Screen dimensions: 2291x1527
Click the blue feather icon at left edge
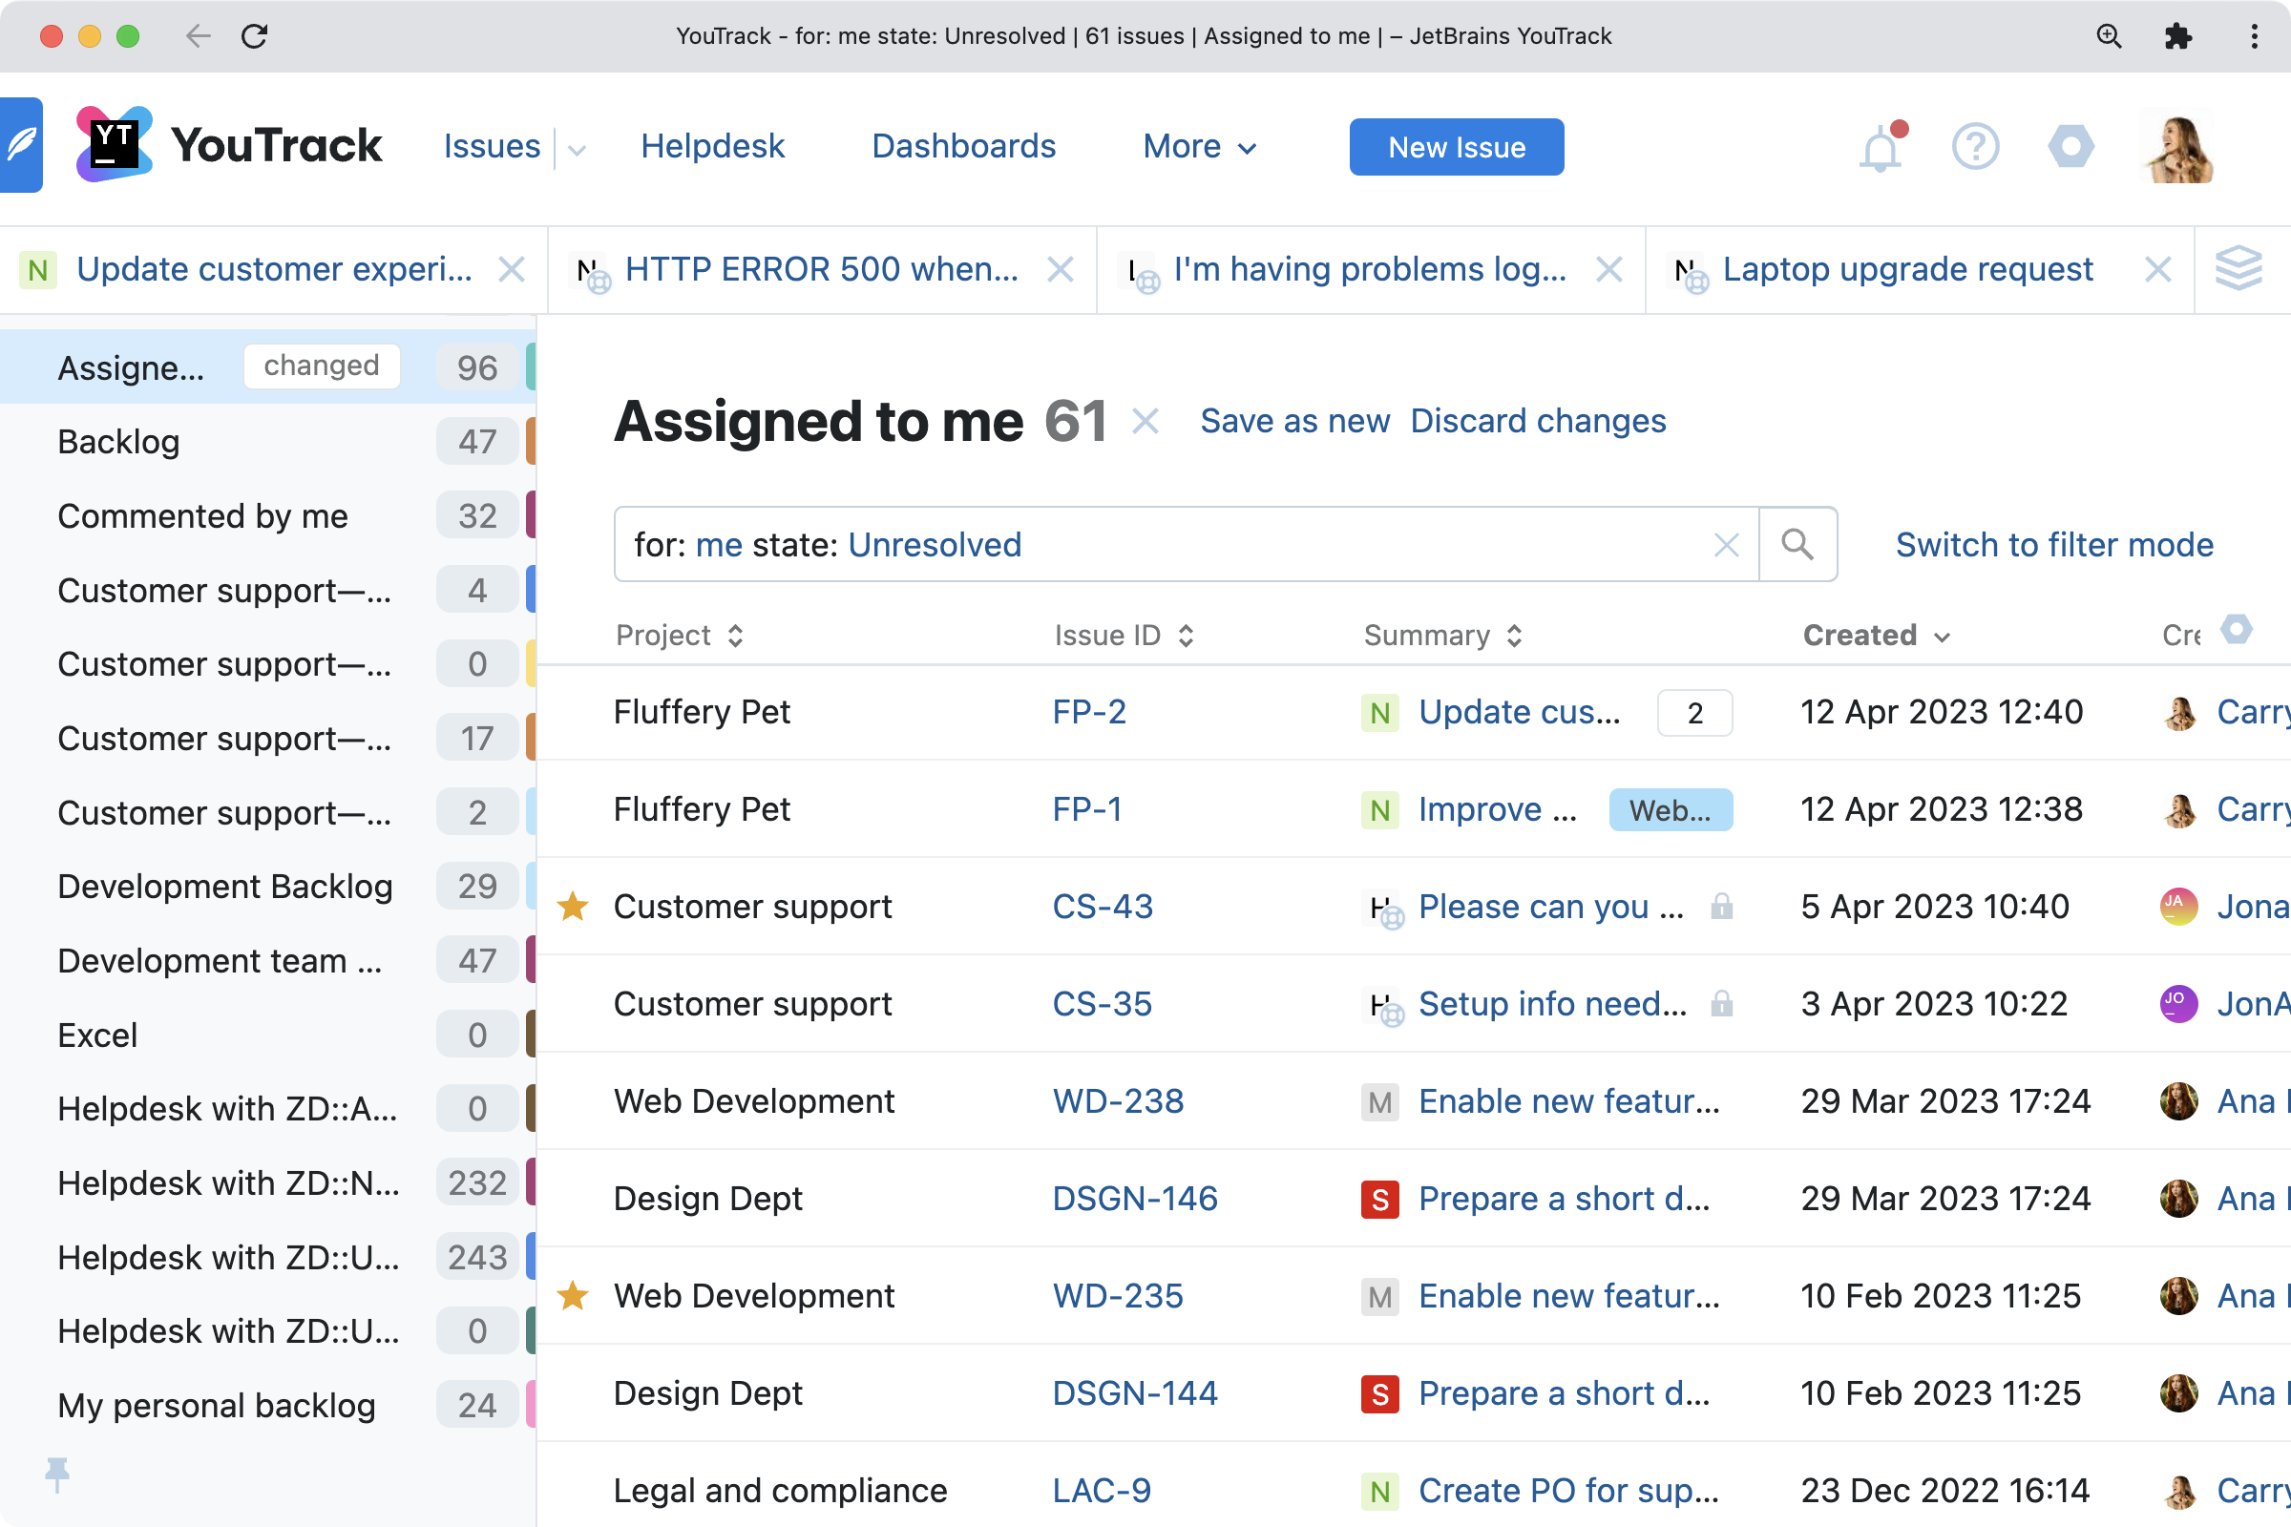click(20, 144)
